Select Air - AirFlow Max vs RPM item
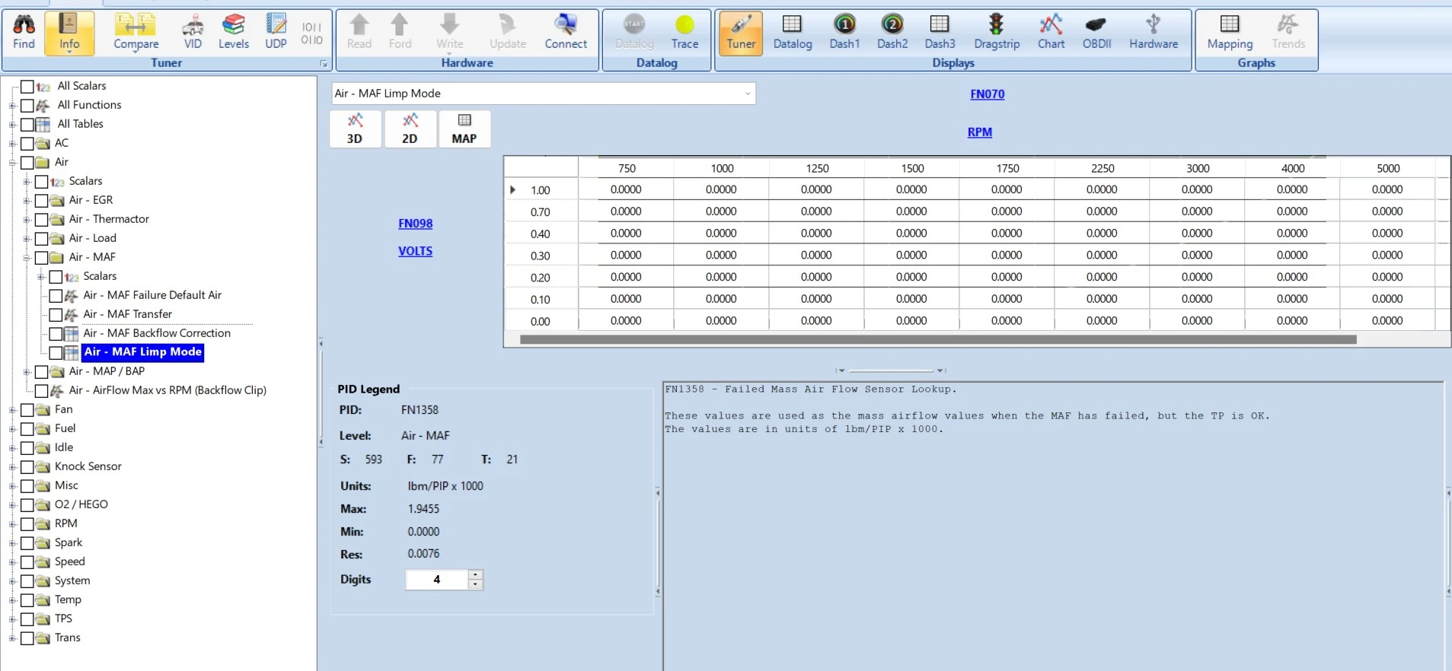This screenshot has width=1452, height=671. (x=168, y=390)
